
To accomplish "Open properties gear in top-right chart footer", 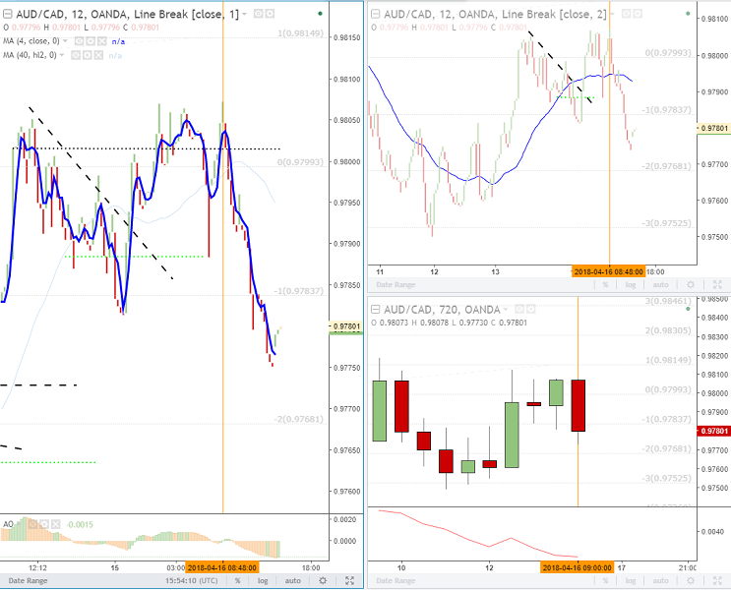I will 691,285.
